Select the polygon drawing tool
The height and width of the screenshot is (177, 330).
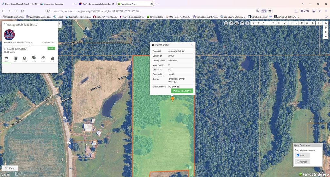(x=273, y=23)
